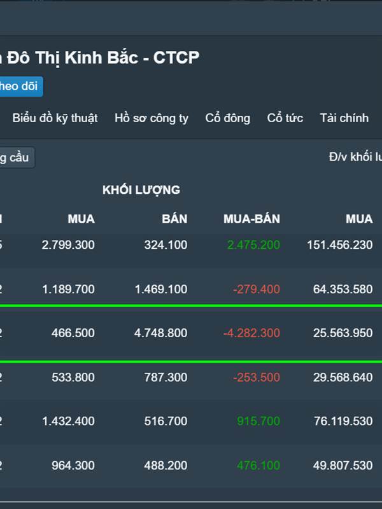Click value 151.456.230
The image size is (382, 509).
coord(340,245)
